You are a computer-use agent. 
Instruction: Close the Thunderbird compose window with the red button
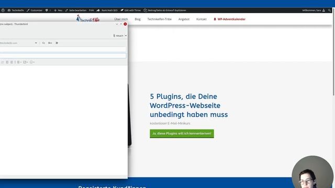click(x=125, y=24)
